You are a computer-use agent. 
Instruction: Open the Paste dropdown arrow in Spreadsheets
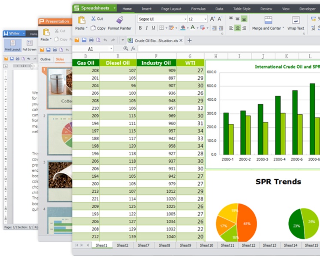click(x=87, y=28)
